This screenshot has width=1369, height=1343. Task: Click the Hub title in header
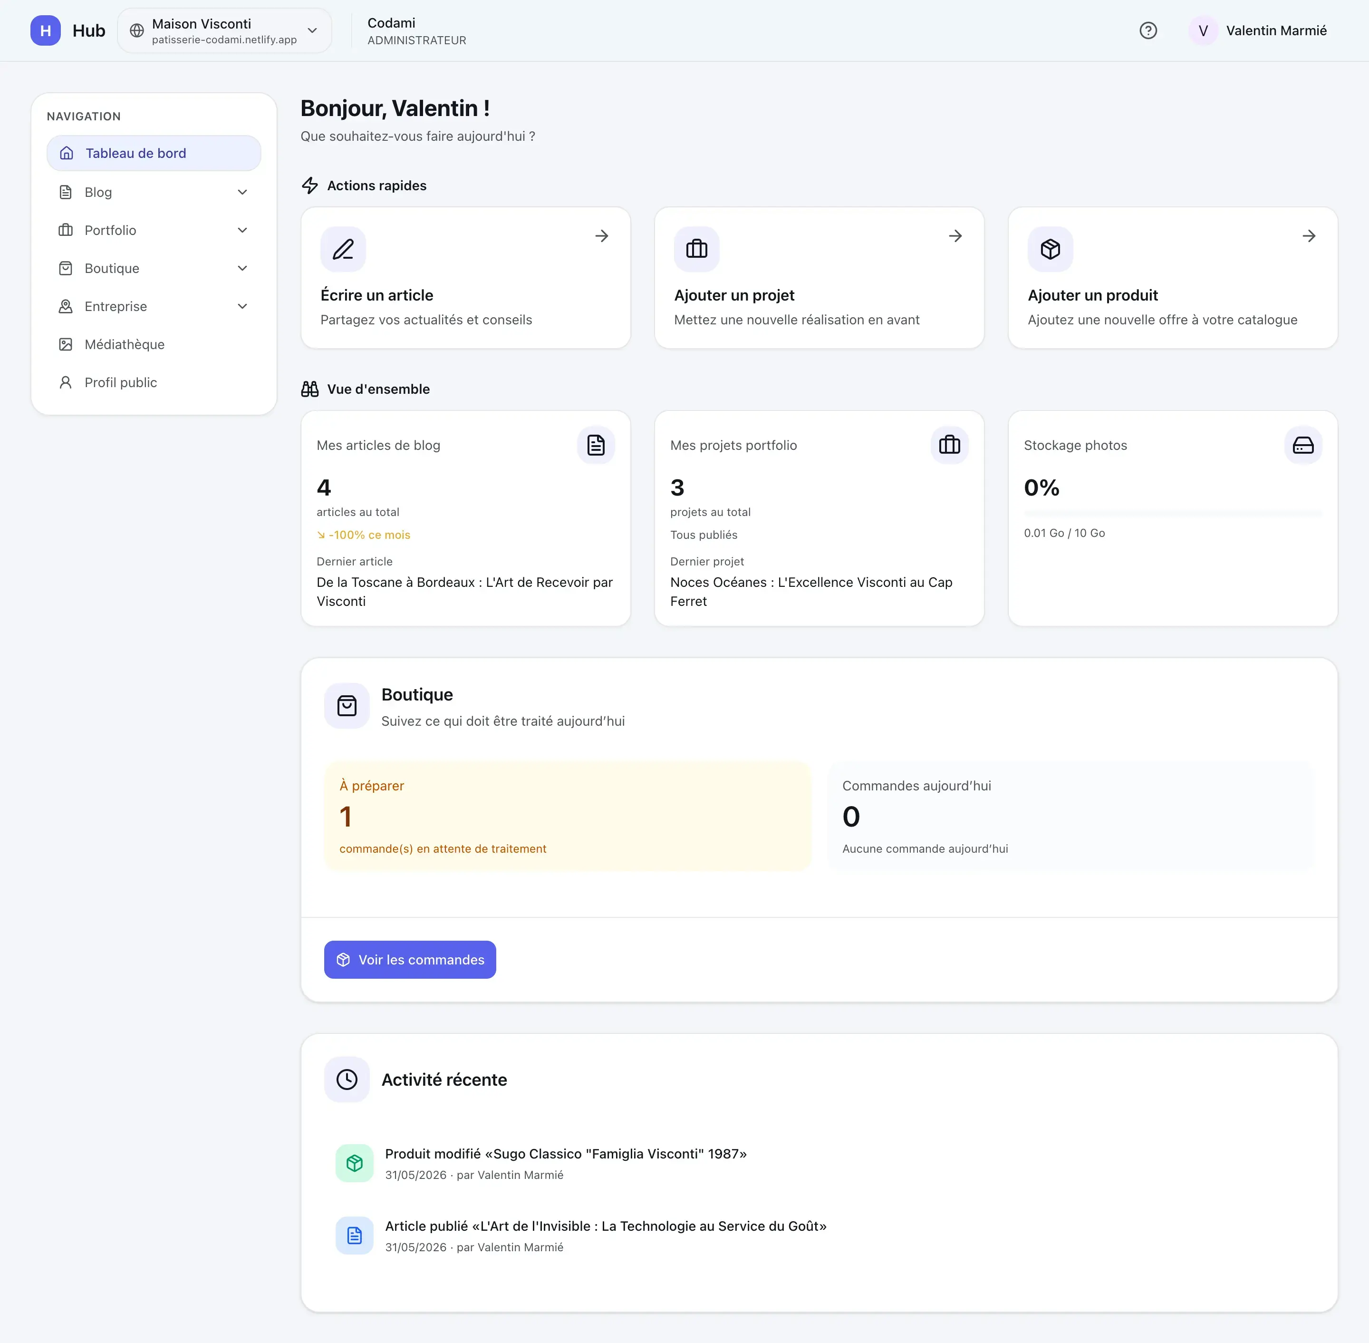coord(89,30)
